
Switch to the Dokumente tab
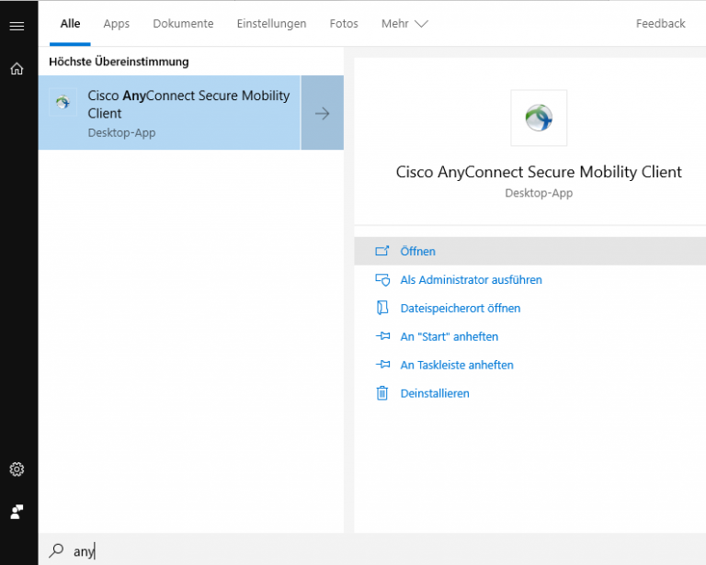(183, 23)
